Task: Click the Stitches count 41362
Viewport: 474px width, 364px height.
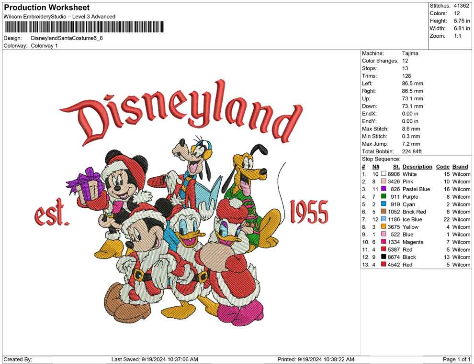Action: tap(461, 6)
